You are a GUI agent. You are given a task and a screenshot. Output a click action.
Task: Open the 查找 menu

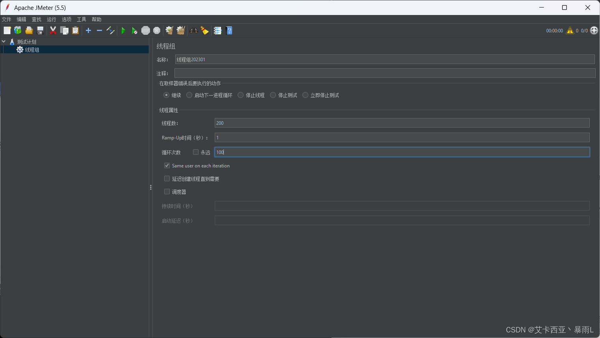point(36,19)
